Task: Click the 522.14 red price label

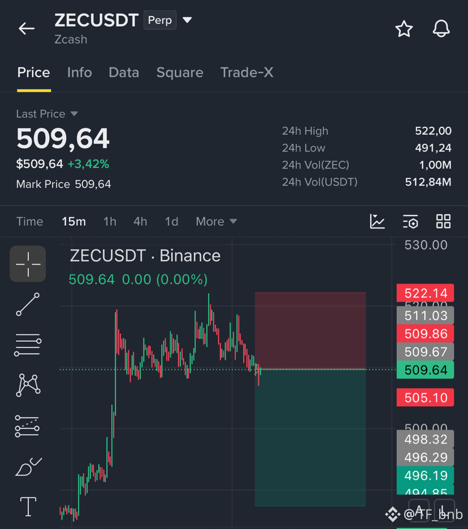Action: pos(425,293)
